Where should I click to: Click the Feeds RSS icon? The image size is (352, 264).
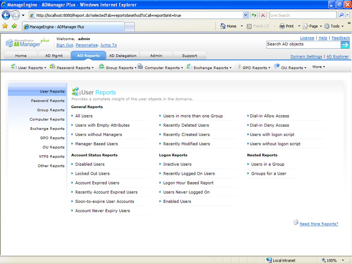click(x=249, y=26)
